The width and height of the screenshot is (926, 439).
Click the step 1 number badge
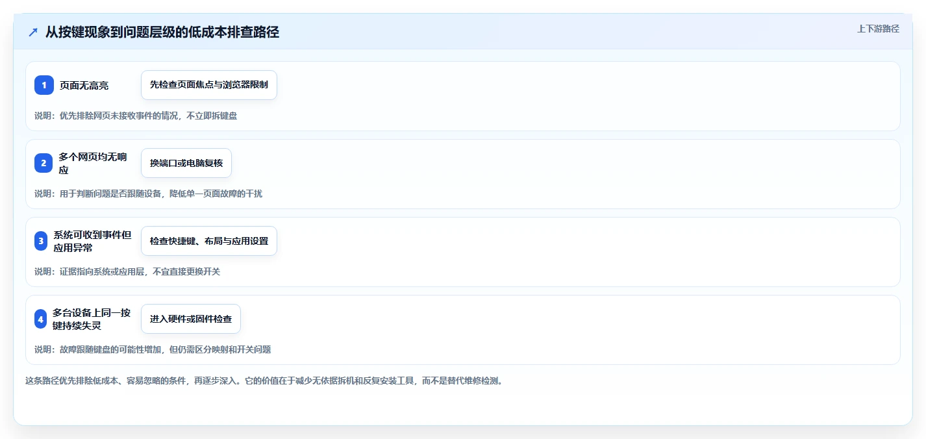tap(44, 85)
